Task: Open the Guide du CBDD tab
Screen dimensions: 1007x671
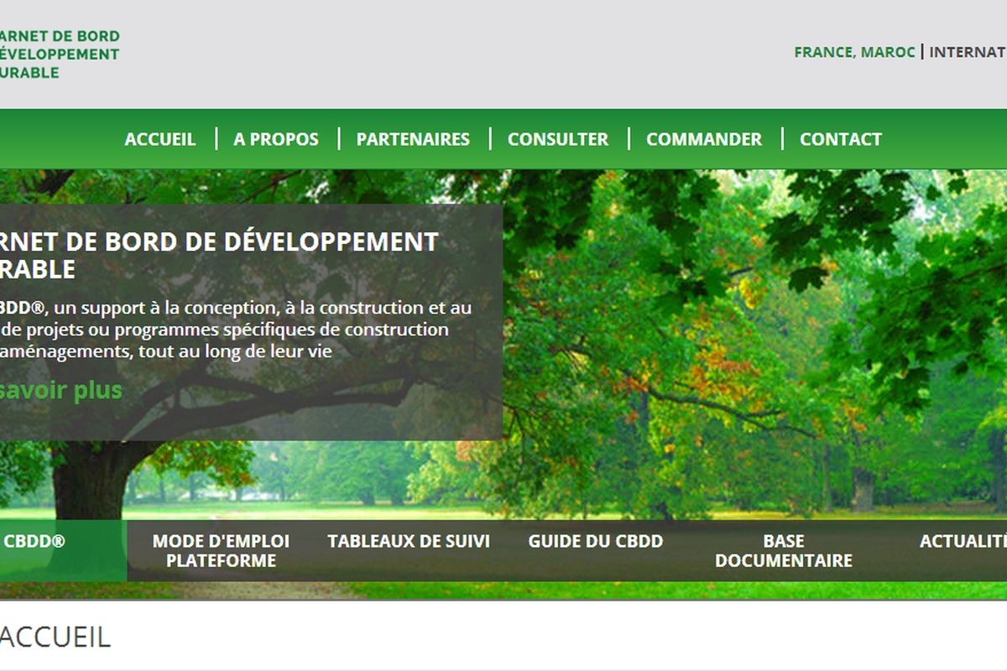Action: [595, 542]
